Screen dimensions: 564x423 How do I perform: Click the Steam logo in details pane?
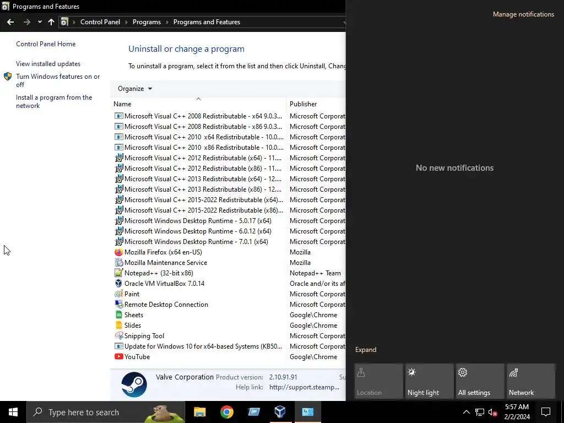pos(134,384)
